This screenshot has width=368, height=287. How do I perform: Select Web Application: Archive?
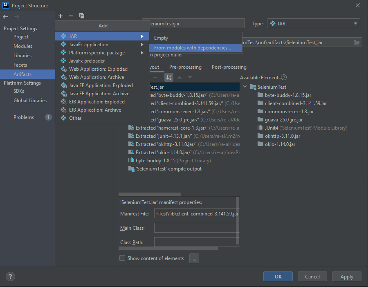[x=102, y=77]
